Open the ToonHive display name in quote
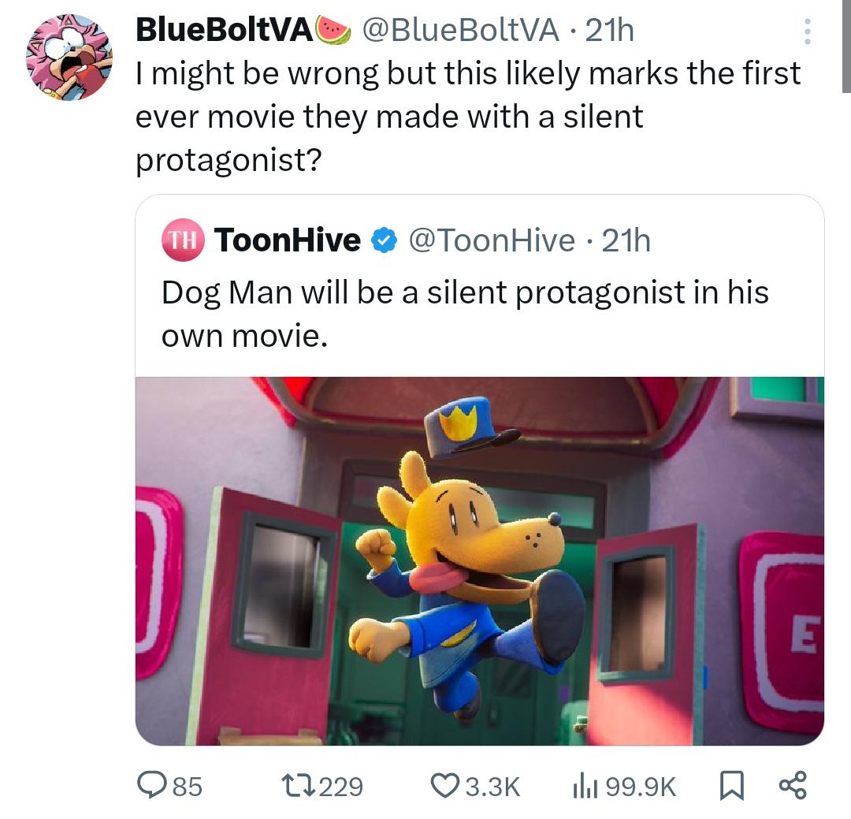The height and width of the screenshot is (819, 851). 287,240
